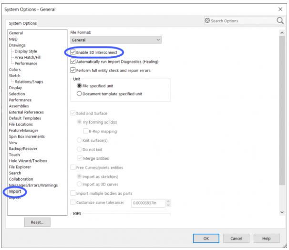Uncheck Perform full entity check and repair errors

point(73,70)
